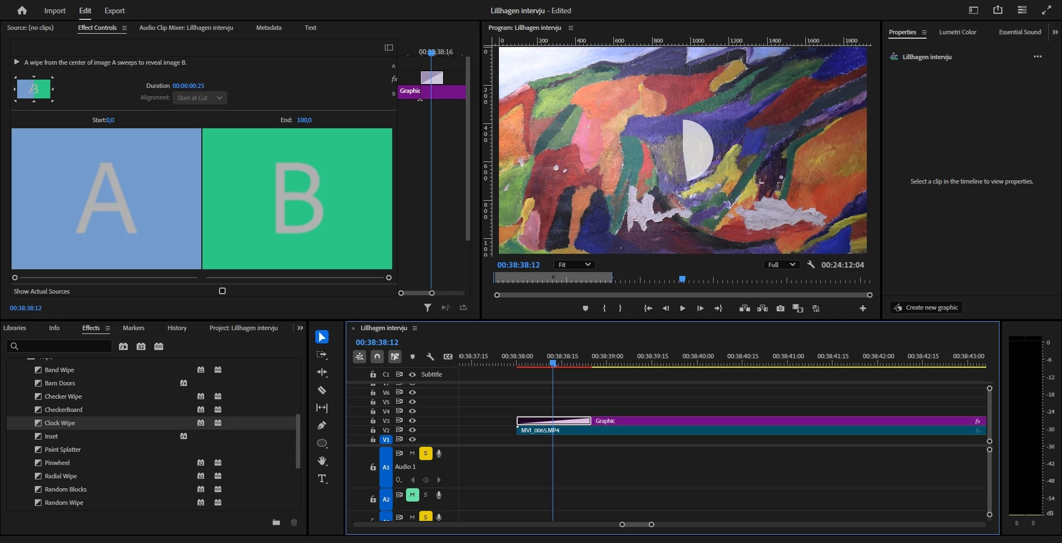Open the Effects panel menu
Viewport: 1062px width, 543px height.
pyautogui.click(x=108, y=328)
